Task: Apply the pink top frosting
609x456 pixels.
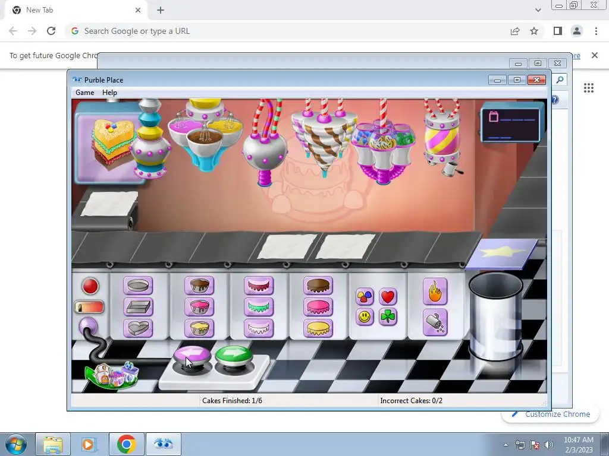Action: coord(318,307)
